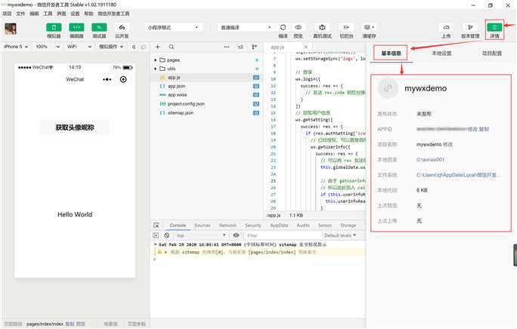Click the 切后台 switch-to-background icon
Viewport: 517px width, 329px height.
point(346,27)
